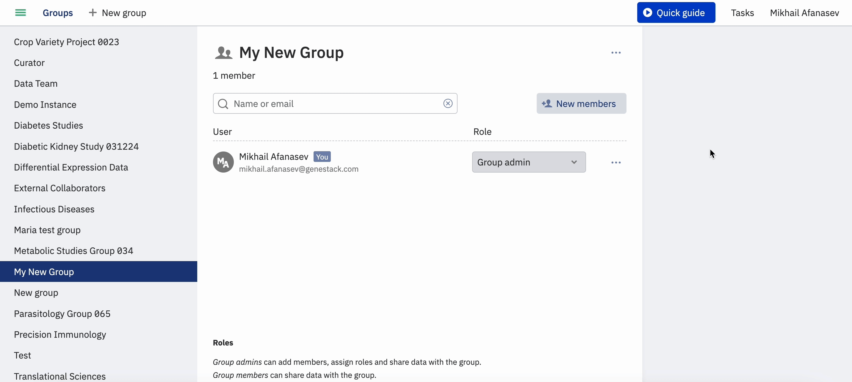Click the Role column header
The image size is (852, 382).
pyautogui.click(x=482, y=132)
